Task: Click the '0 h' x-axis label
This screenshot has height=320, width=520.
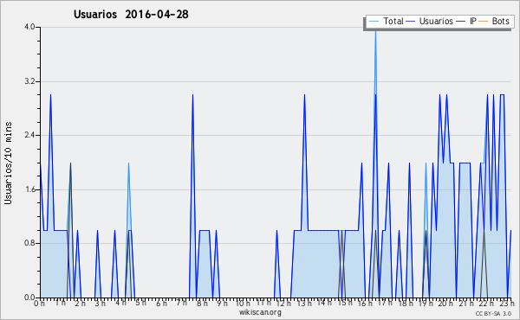Action: coord(40,304)
